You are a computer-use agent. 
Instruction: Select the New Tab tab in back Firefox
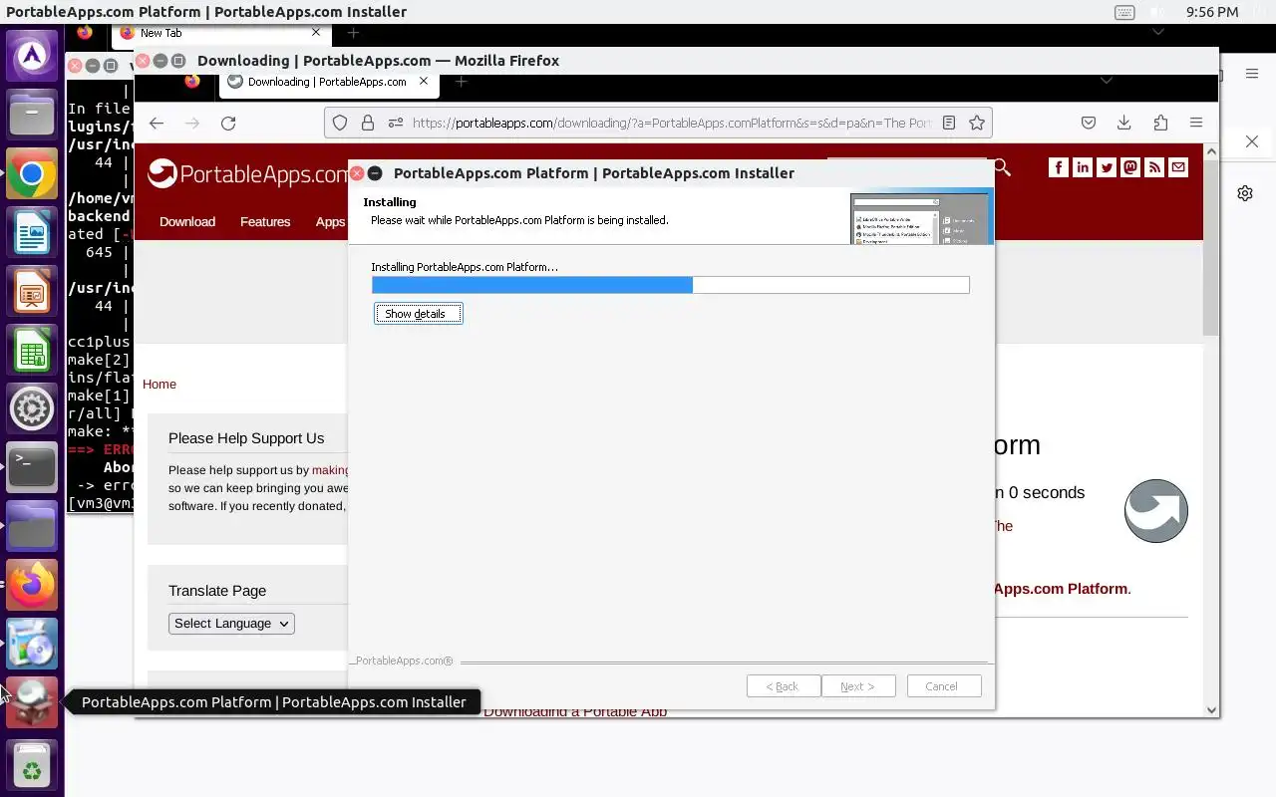pyautogui.click(x=219, y=33)
